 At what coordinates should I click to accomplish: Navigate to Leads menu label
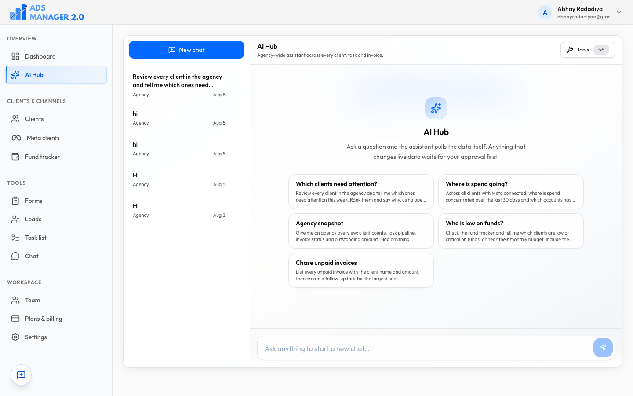[33, 219]
